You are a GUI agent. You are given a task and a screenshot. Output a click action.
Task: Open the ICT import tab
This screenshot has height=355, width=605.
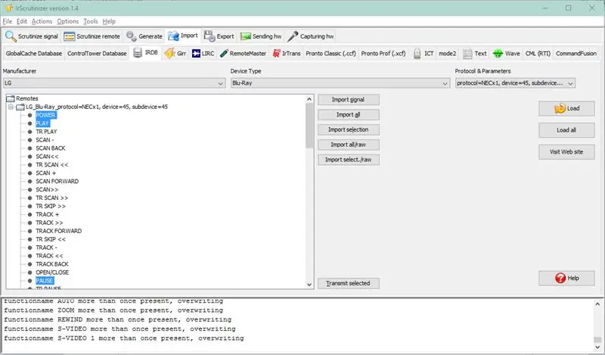[x=423, y=53]
